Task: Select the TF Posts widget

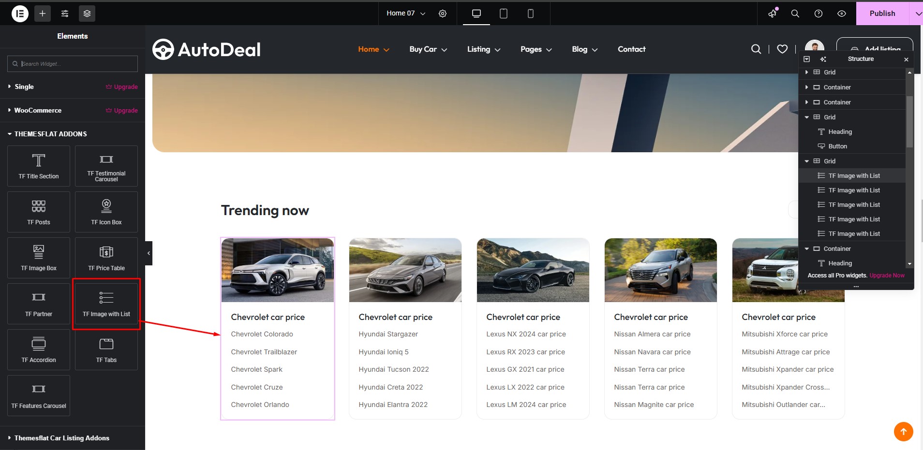Action: (39, 212)
